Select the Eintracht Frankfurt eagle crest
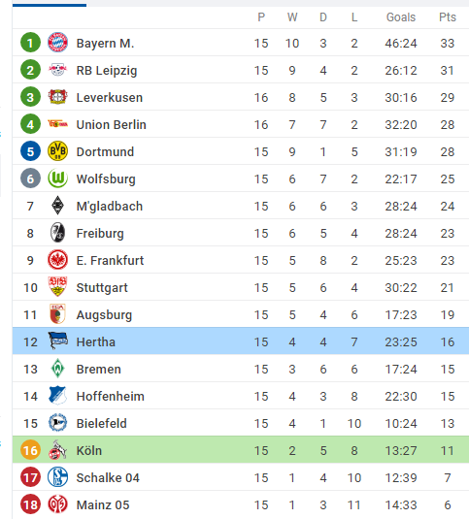This screenshot has width=469, height=519. point(57,260)
